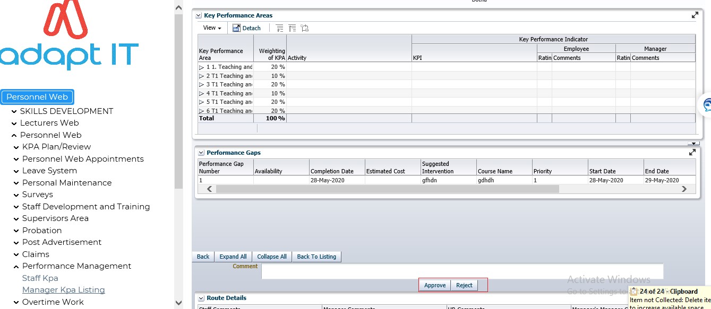Click the Reject button
The width and height of the screenshot is (711, 309).
click(464, 285)
